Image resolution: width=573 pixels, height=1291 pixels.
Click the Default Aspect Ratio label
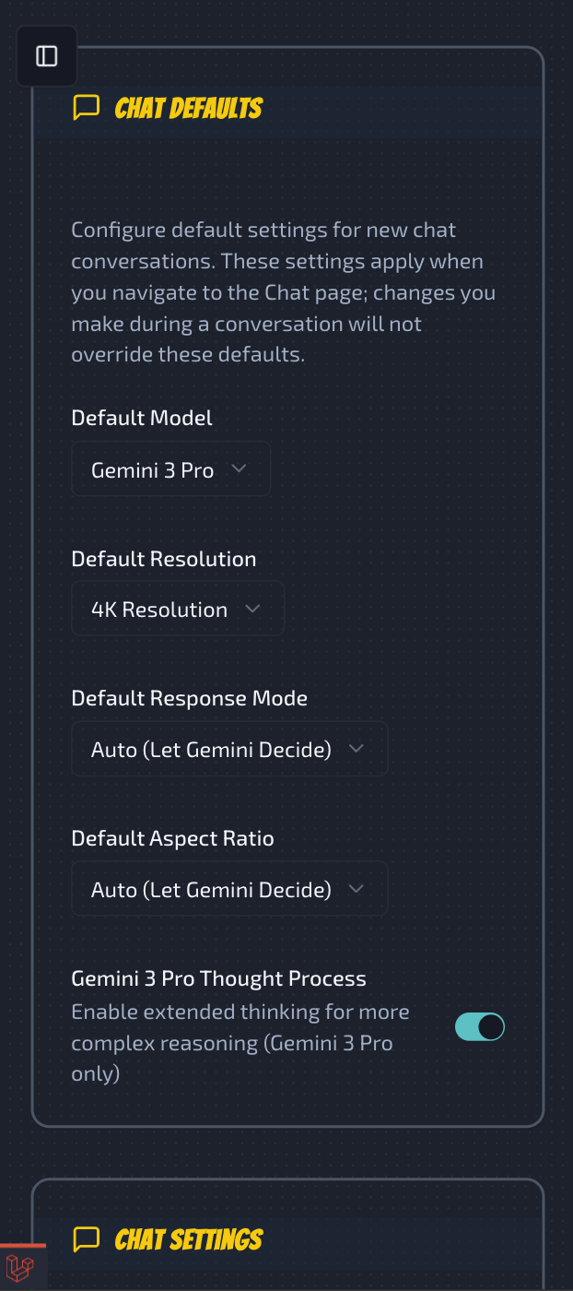pyautogui.click(x=172, y=838)
